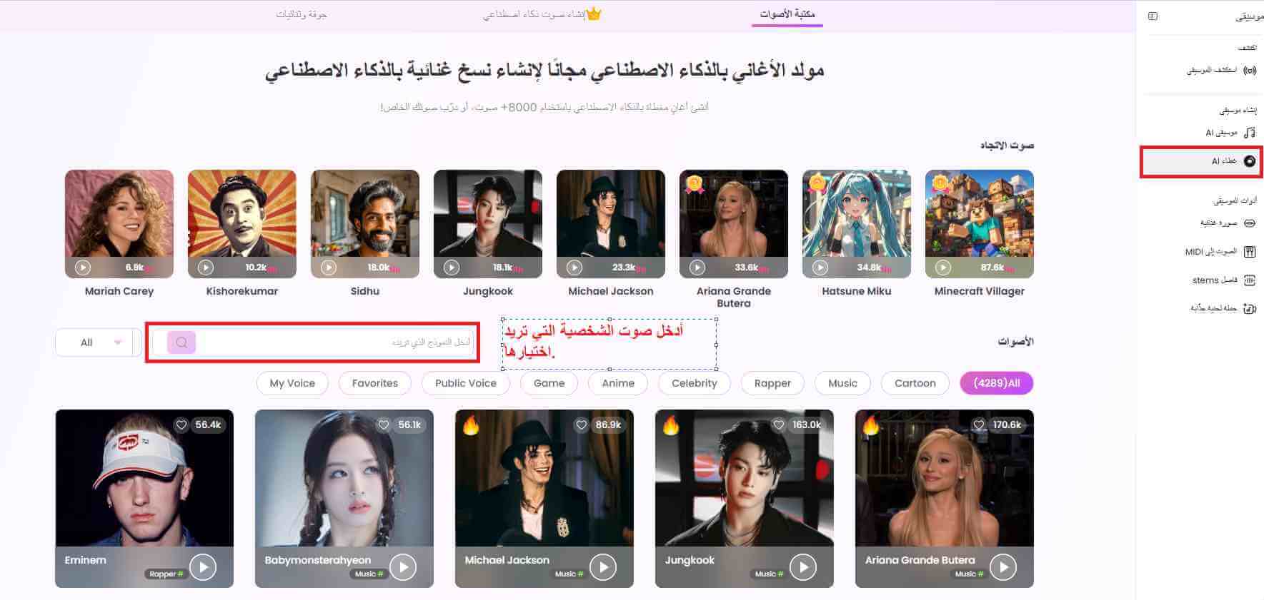Like the Ariana Grande card heart (170.6k)

pyautogui.click(x=979, y=425)
